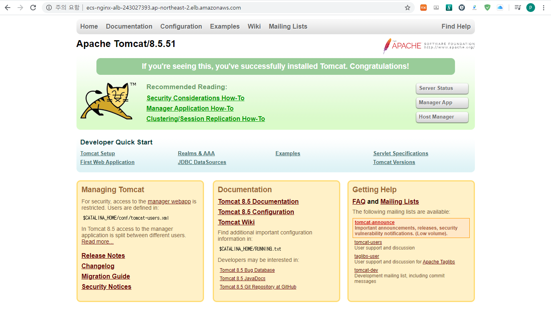Open the Wiki nav item
Image resolution: width=551 pixels, height=310 pixels.
click(254, 27)
